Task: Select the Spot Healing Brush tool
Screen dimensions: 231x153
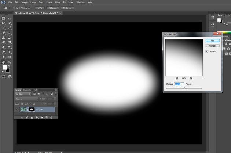Action: point(4,33)
